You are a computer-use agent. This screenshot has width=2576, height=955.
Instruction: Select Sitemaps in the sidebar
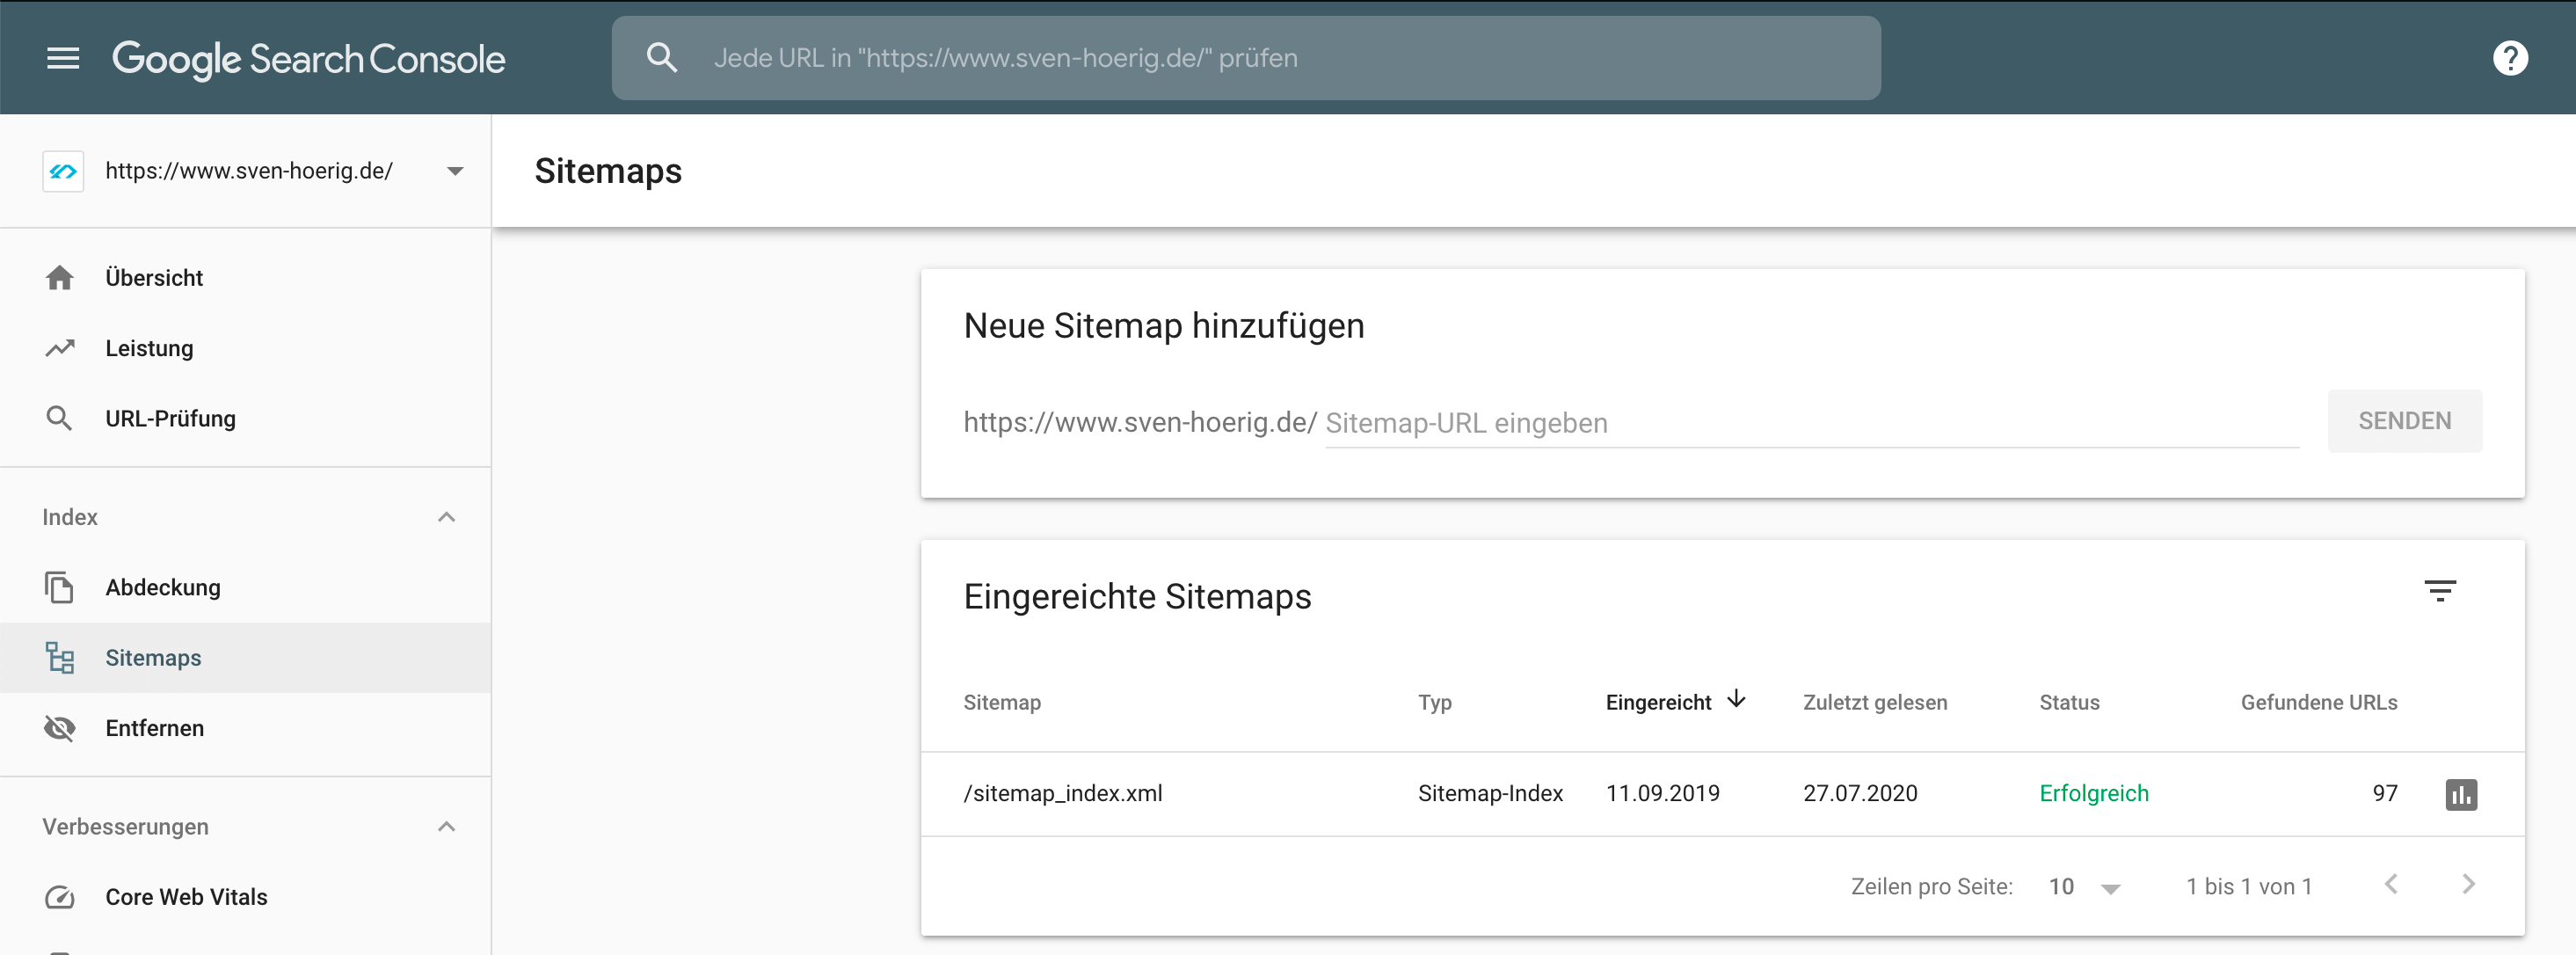[x=245, y=657]
